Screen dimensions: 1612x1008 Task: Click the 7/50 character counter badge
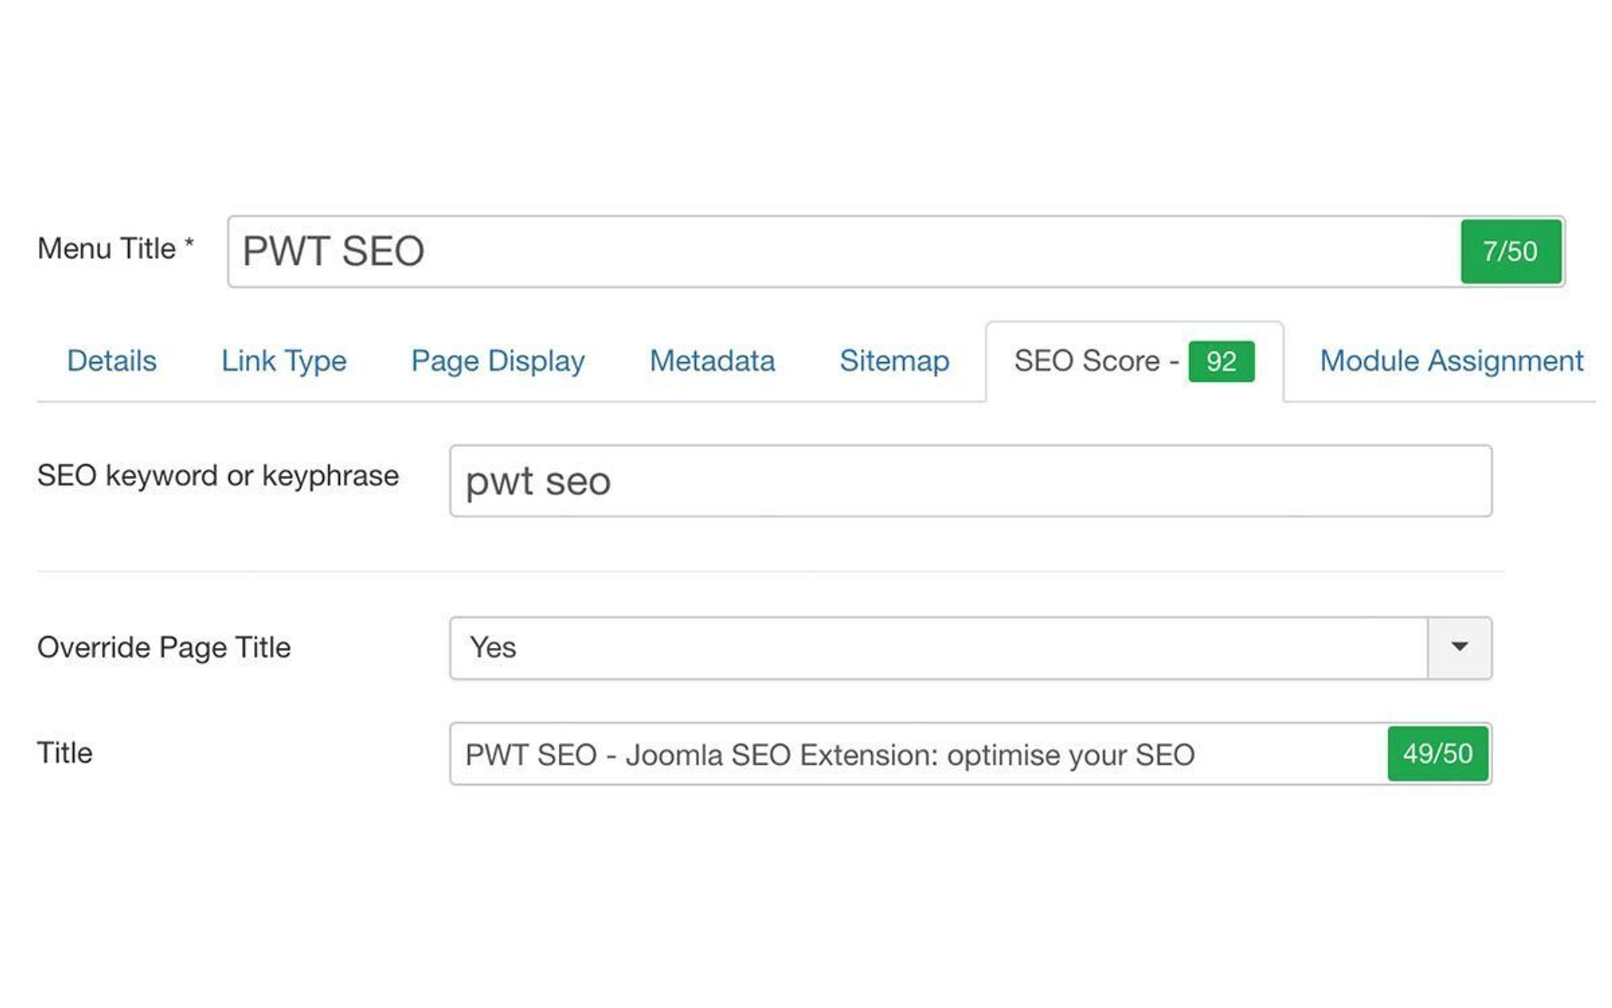coord(1510,251)
